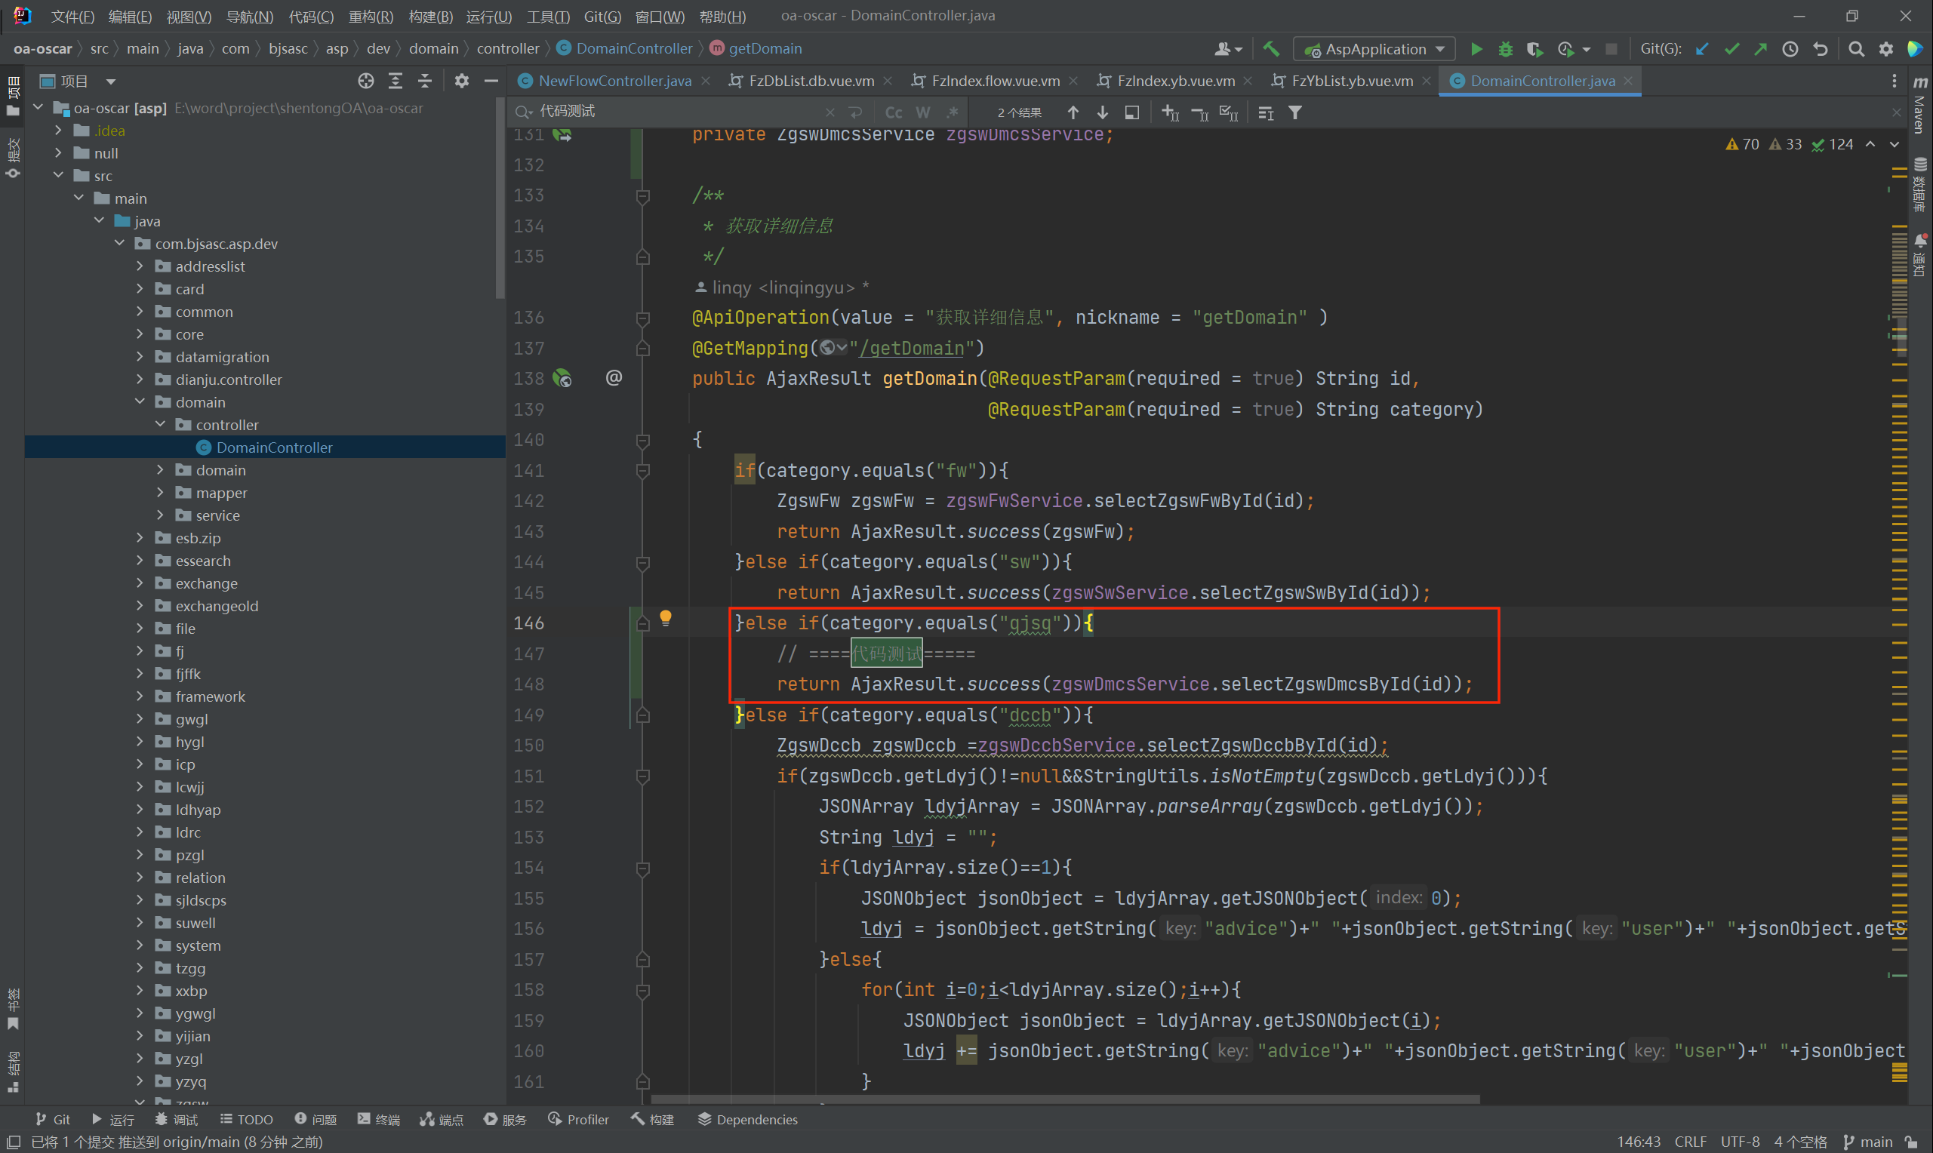Click Git update project arrow icon

tap(1701, 49)
